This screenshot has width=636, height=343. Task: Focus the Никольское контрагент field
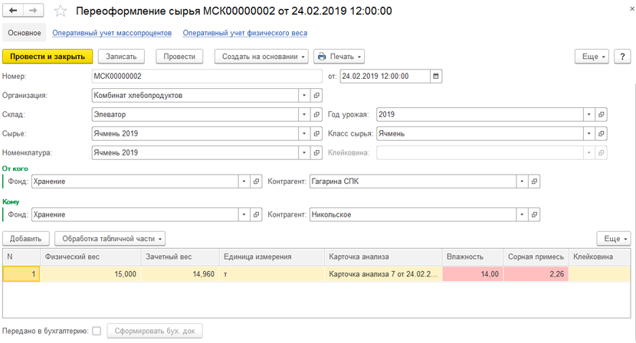coord(413,214)
